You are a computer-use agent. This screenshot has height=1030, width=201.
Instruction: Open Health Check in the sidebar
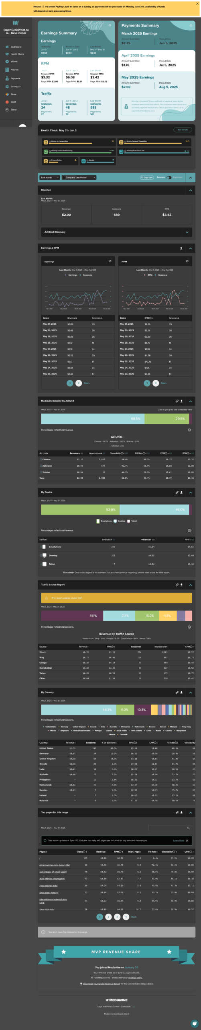(16, 54)
